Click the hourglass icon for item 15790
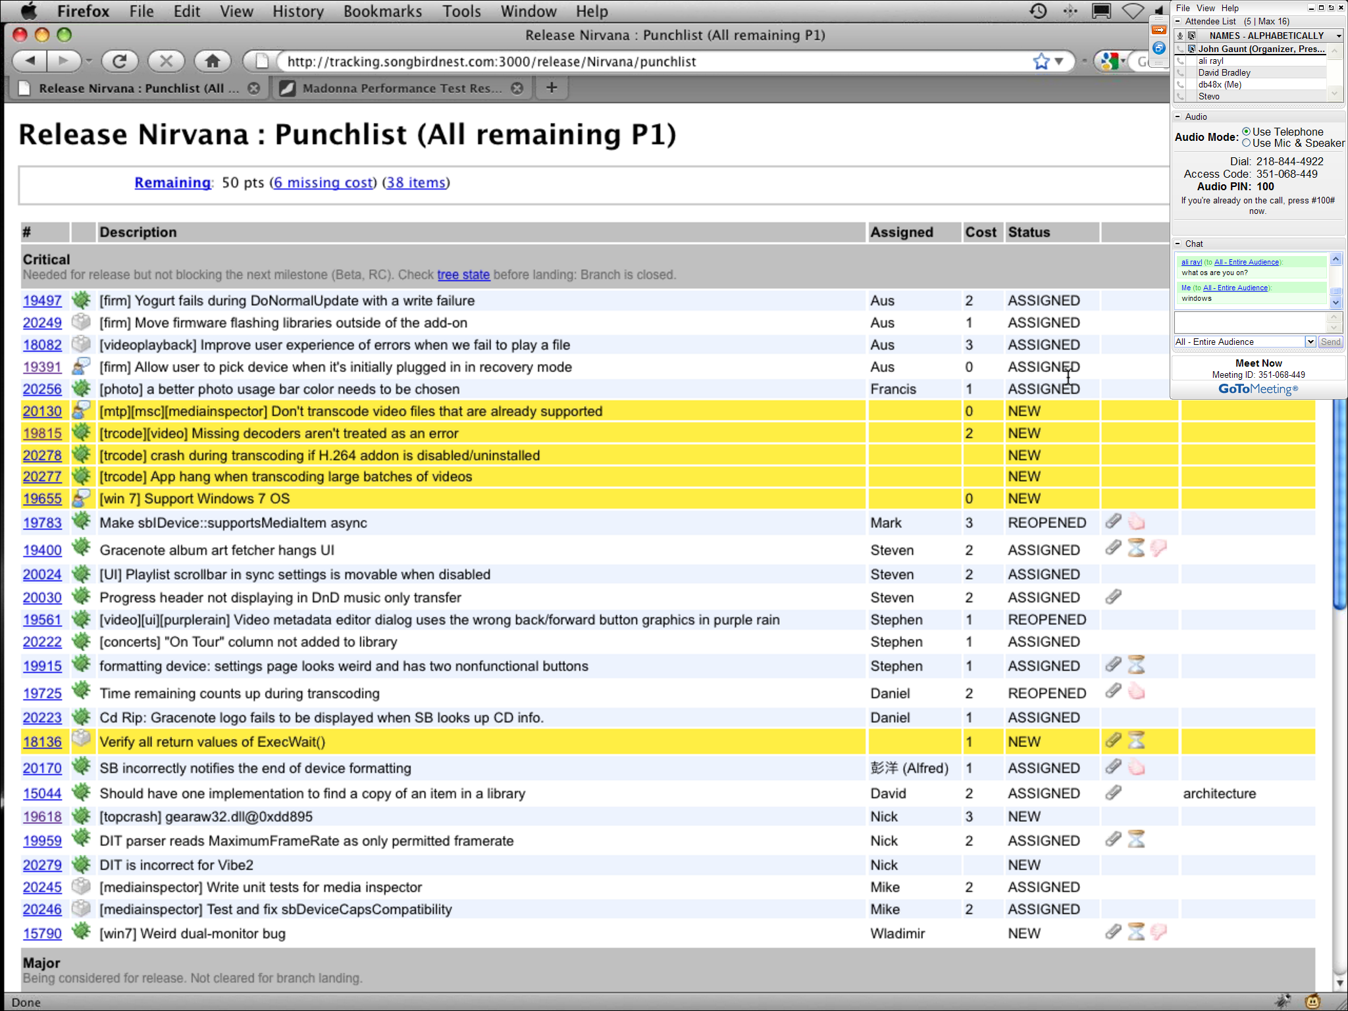Screen dimensions: 1348x1011 (1136, 931)
